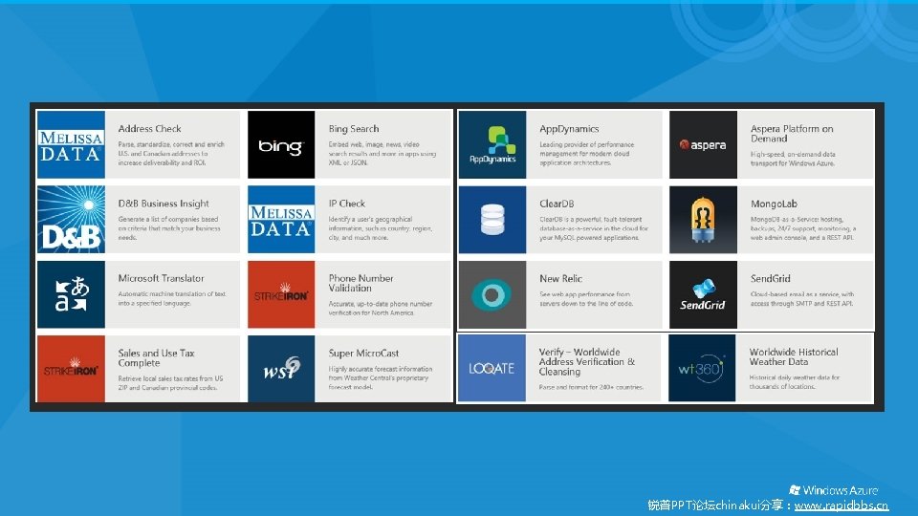The height and width of the screenshot is (516, 918).
Task: Click the Super MicroCast title
Action: (x=363, y=354)
